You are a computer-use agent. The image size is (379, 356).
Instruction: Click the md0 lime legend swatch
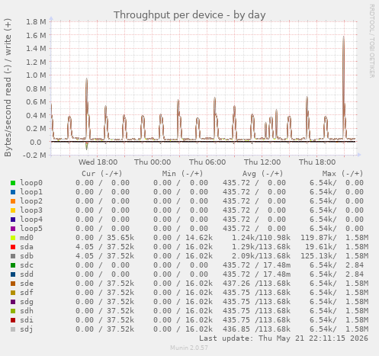pyautogui.click(x=13, y=238)
